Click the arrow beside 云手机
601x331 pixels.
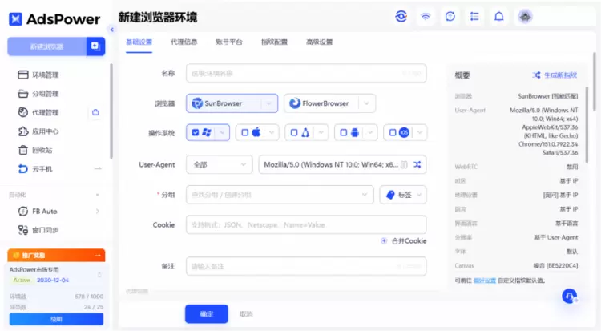pyautogui.click(x=98, y=169)
